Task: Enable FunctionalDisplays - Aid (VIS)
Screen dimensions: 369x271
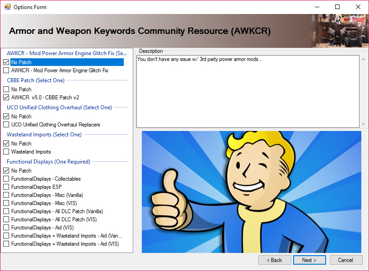Action: coord(6,228)
